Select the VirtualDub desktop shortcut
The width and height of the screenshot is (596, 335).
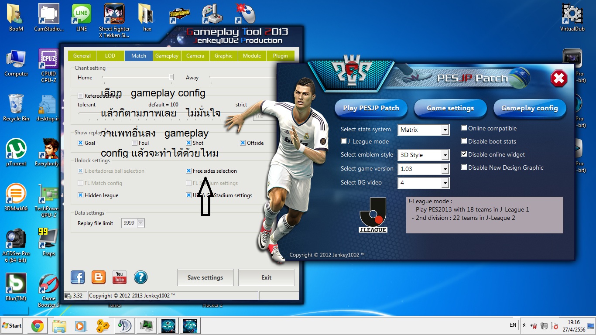572,18
